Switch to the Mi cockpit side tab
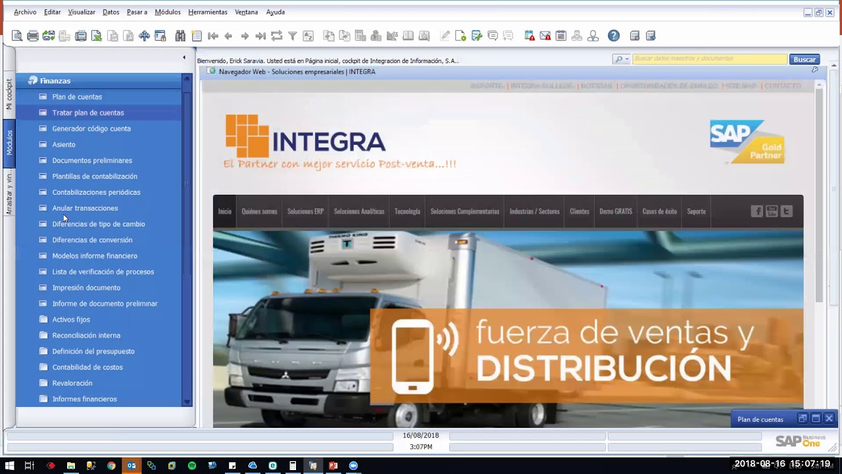The image size is (842, 474). tap(9, 94)
